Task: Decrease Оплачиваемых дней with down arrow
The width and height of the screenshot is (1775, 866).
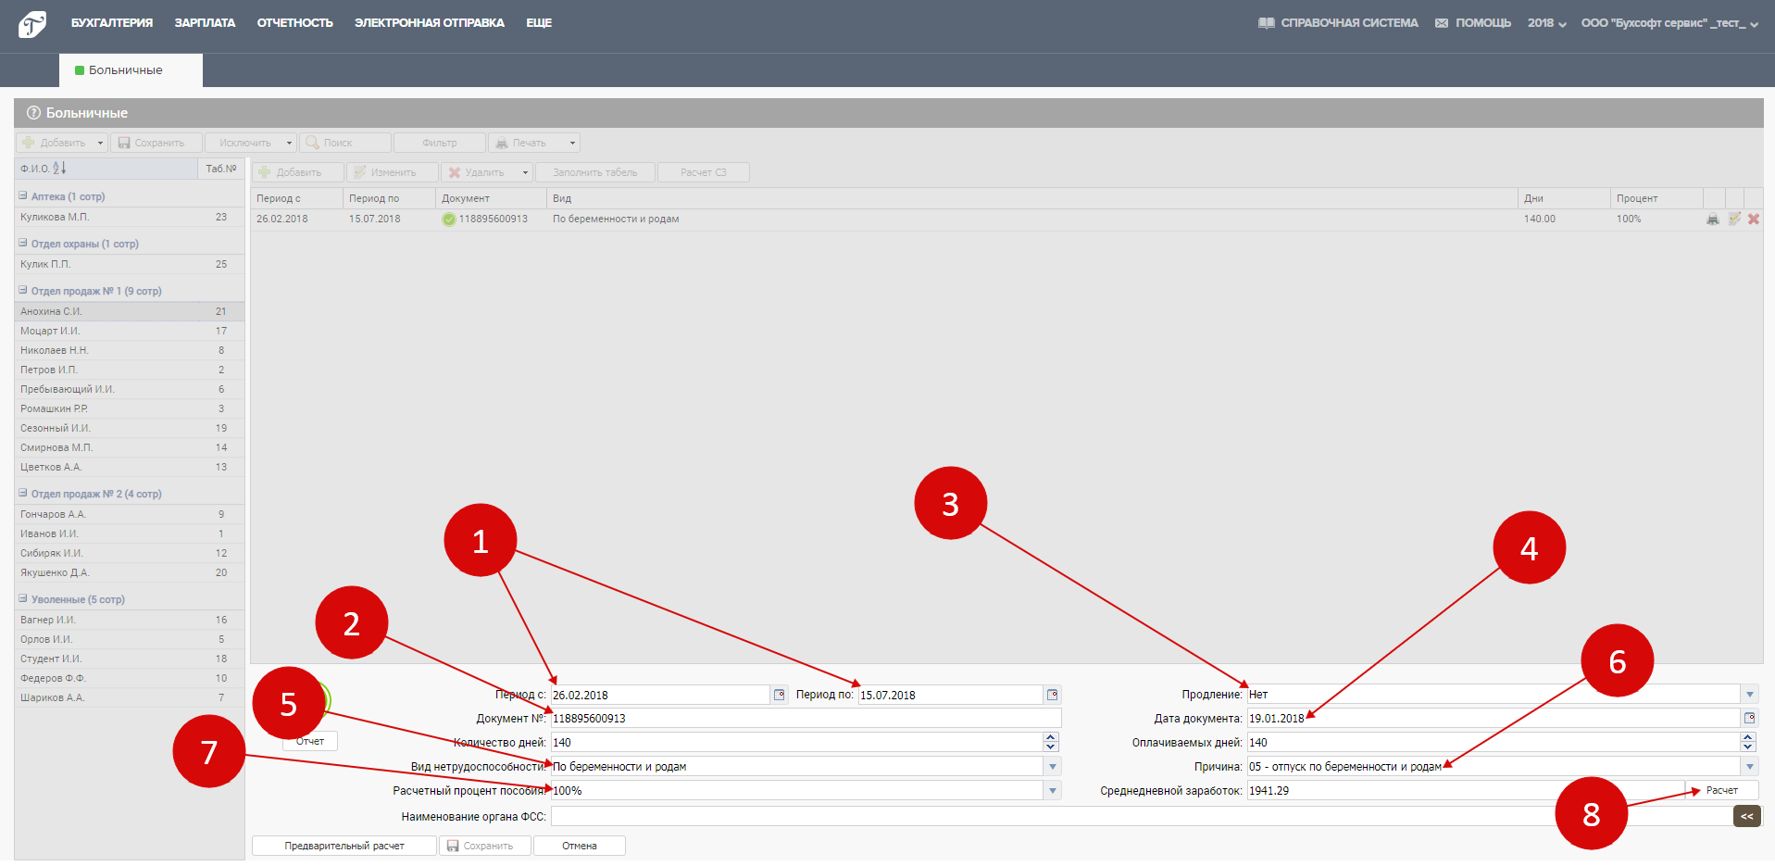Action: click(x=1748, y=747)
